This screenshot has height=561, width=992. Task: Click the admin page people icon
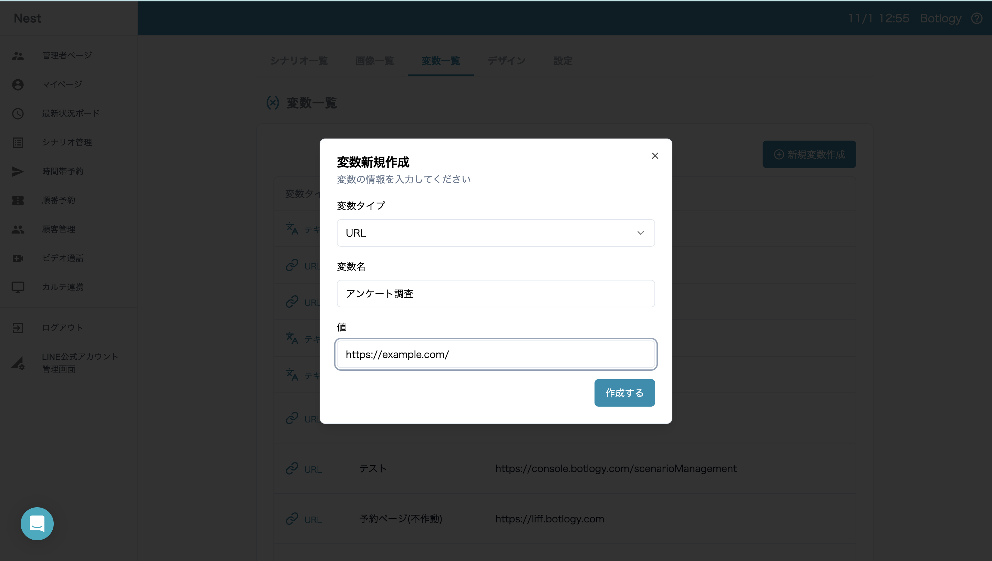tap(18, 55)
